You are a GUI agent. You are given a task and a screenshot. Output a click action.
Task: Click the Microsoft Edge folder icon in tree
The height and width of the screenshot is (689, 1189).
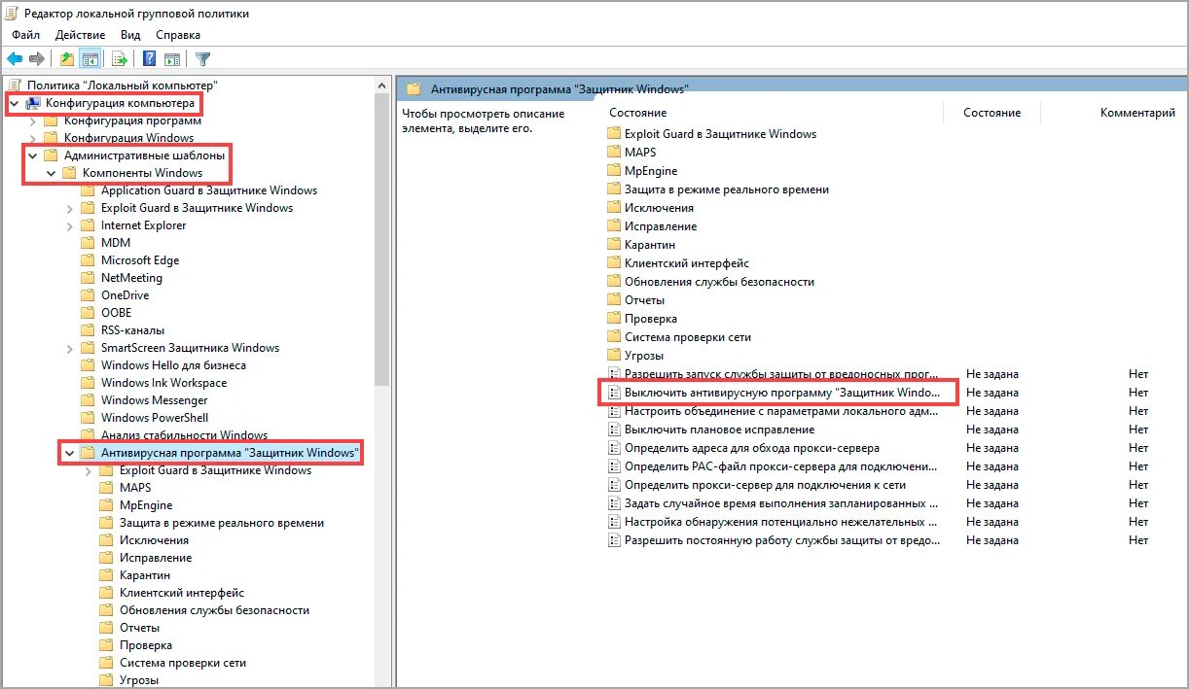(89, 260)
